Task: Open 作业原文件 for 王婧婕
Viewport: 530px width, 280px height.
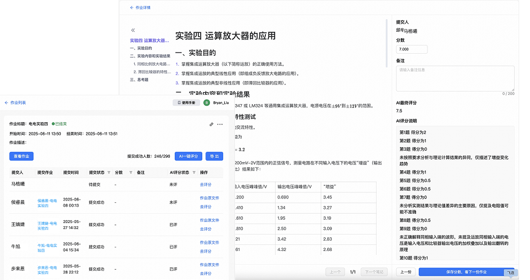Action: click(209, 221)
